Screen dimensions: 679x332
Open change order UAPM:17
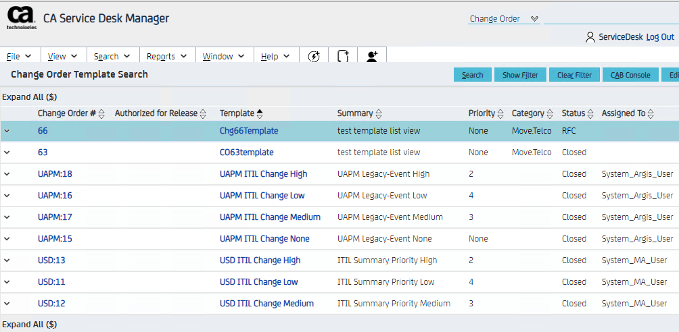(x=55, y=217)
